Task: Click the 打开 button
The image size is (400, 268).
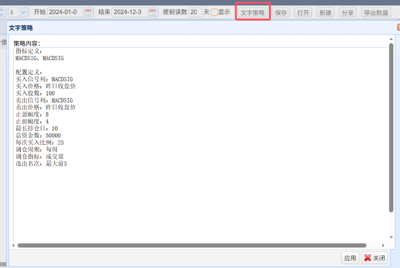Action: pyautogui.click(x=303, y=13)
